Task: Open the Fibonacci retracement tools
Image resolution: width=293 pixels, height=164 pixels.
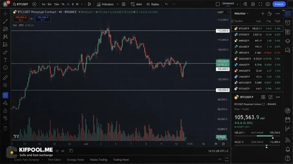Action: coord(5,29)
